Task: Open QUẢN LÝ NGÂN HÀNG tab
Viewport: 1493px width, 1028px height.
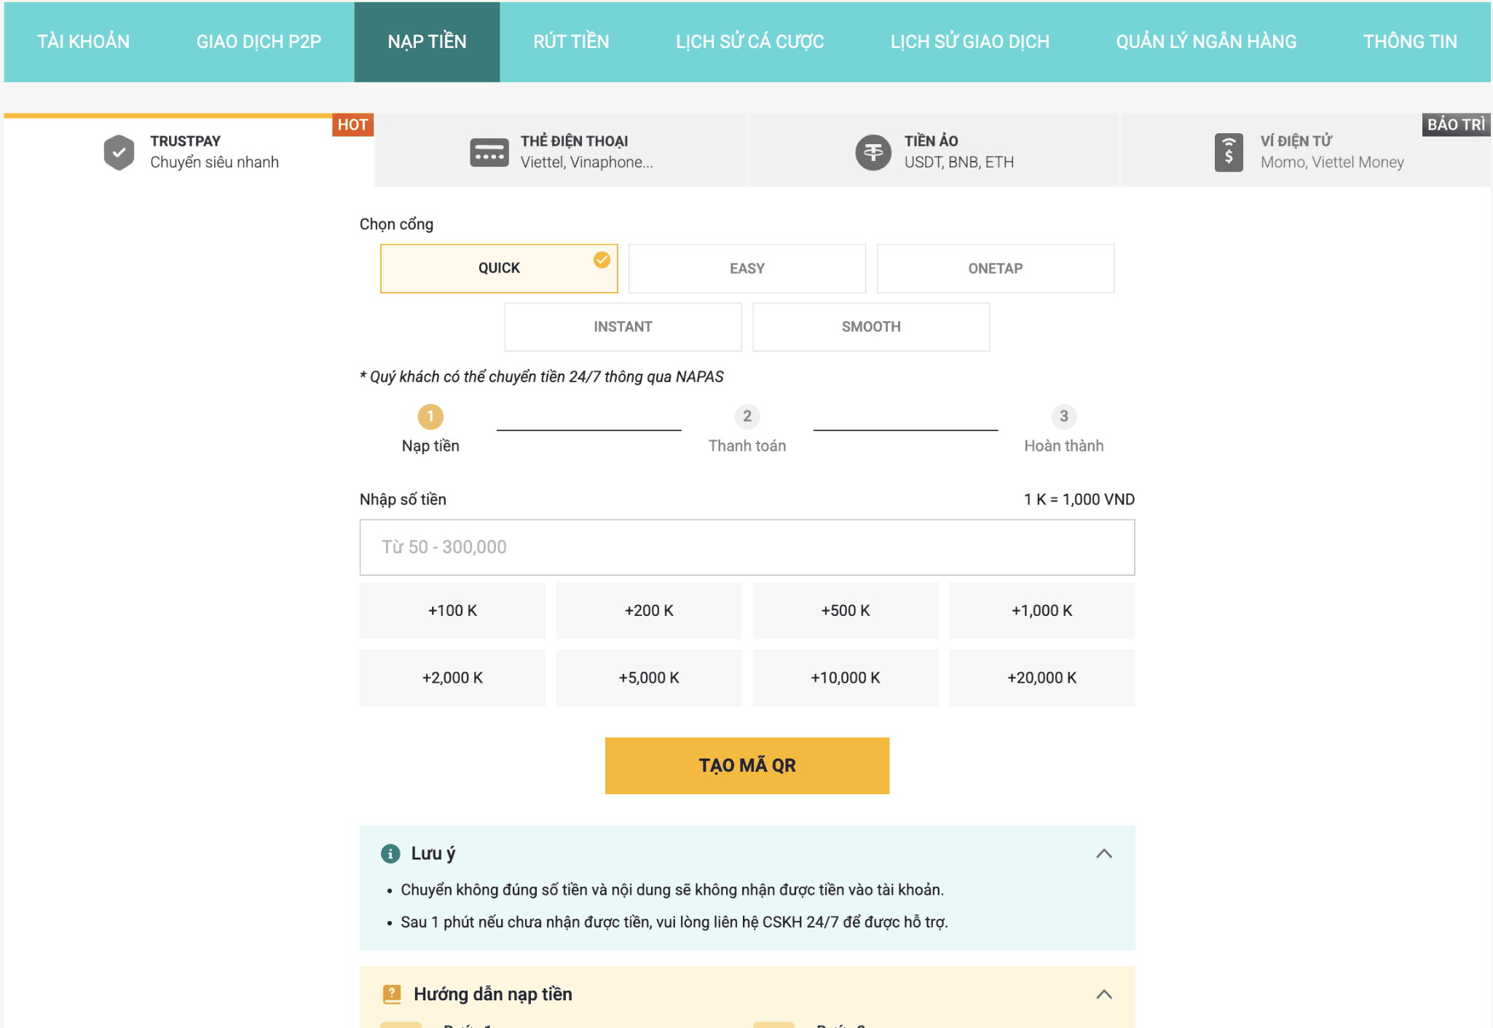Action: point(1206,41)
